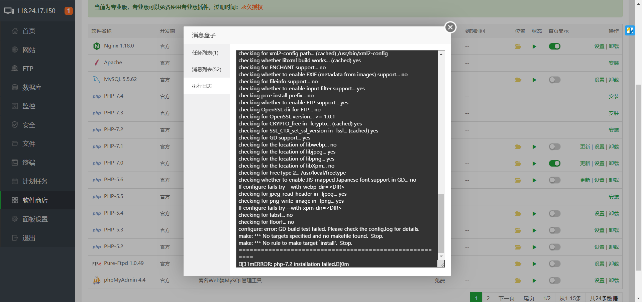
Task: Click 设置 for Nginx
Action: [x=599, y=46]
